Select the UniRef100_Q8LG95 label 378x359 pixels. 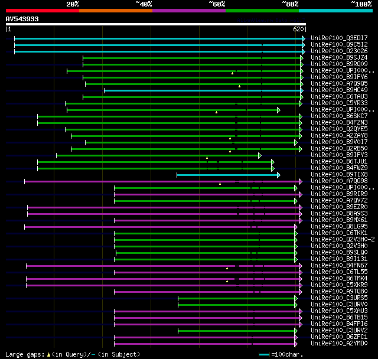pos(339,227)
